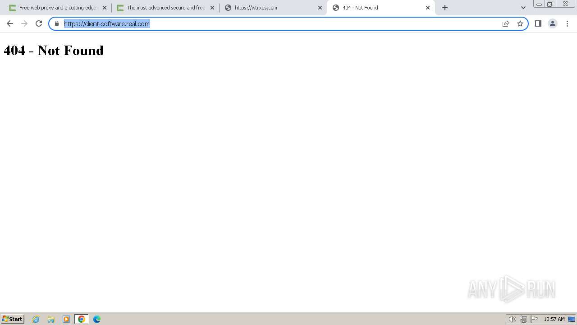Go forward to the next page

point(24,23)
